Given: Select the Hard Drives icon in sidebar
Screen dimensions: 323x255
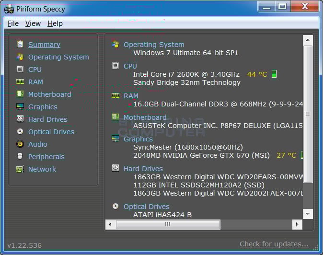Looking at the screenshot, I should [20, 119].
